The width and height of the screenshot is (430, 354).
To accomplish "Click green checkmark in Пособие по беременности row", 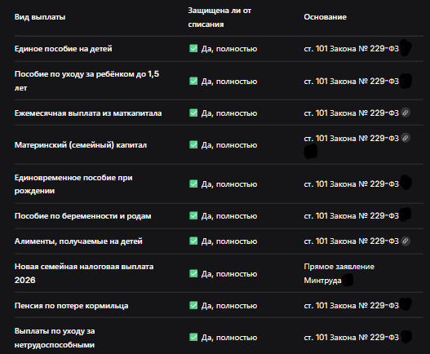I will click(193, 216).
